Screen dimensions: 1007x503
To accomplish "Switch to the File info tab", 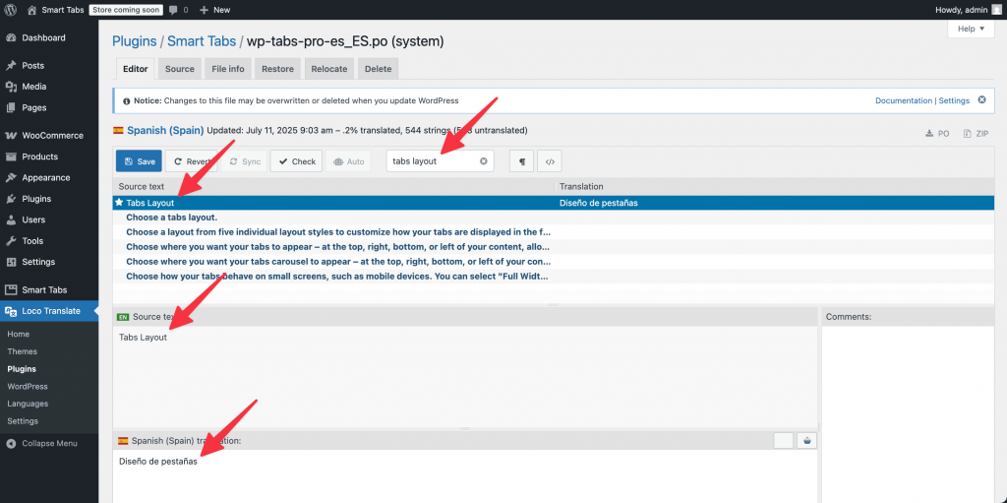I will (x=228, y=69).
